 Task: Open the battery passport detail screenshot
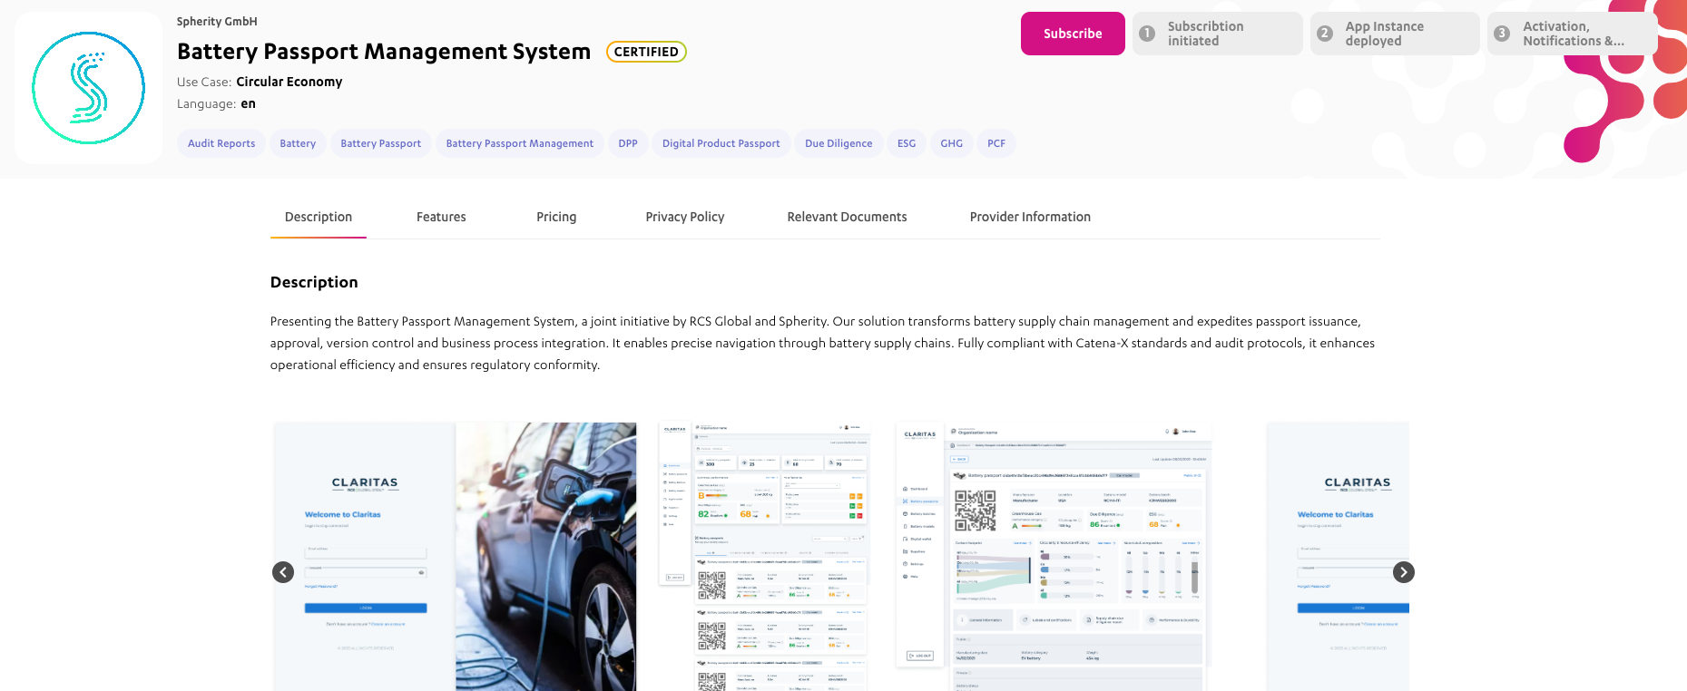tap(1054, 556)
